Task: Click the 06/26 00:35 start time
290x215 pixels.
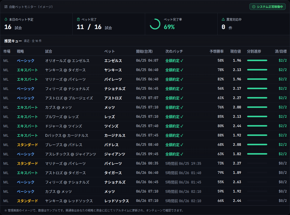Action: [147, 163]
